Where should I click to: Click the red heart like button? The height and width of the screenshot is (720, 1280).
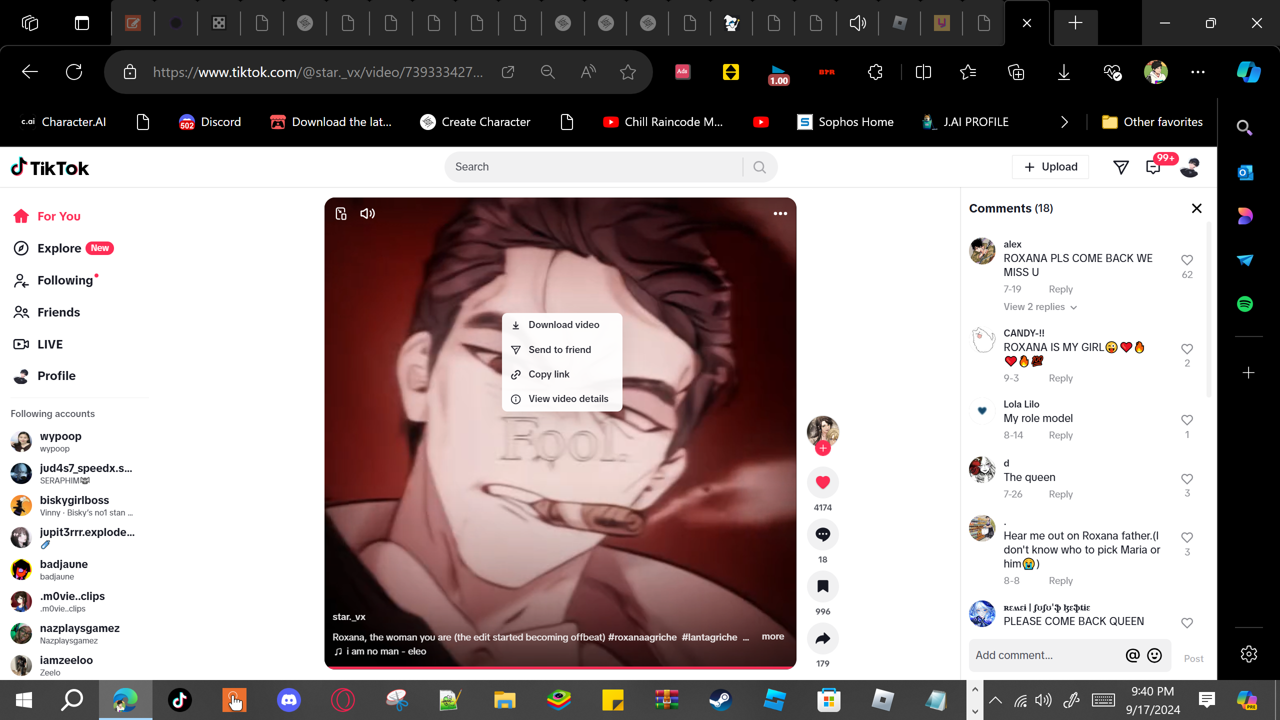[x=822, y=482]
